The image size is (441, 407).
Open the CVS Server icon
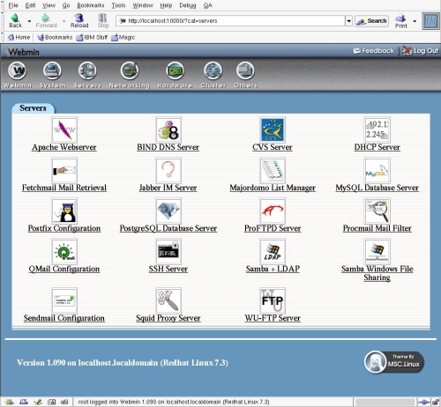point(273,129)
